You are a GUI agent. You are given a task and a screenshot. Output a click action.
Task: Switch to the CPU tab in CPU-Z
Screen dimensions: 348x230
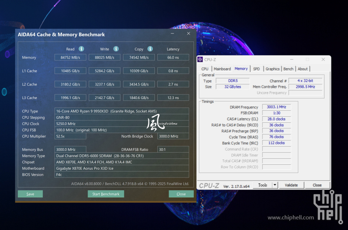pyautogui.click(x=205, y=69)
